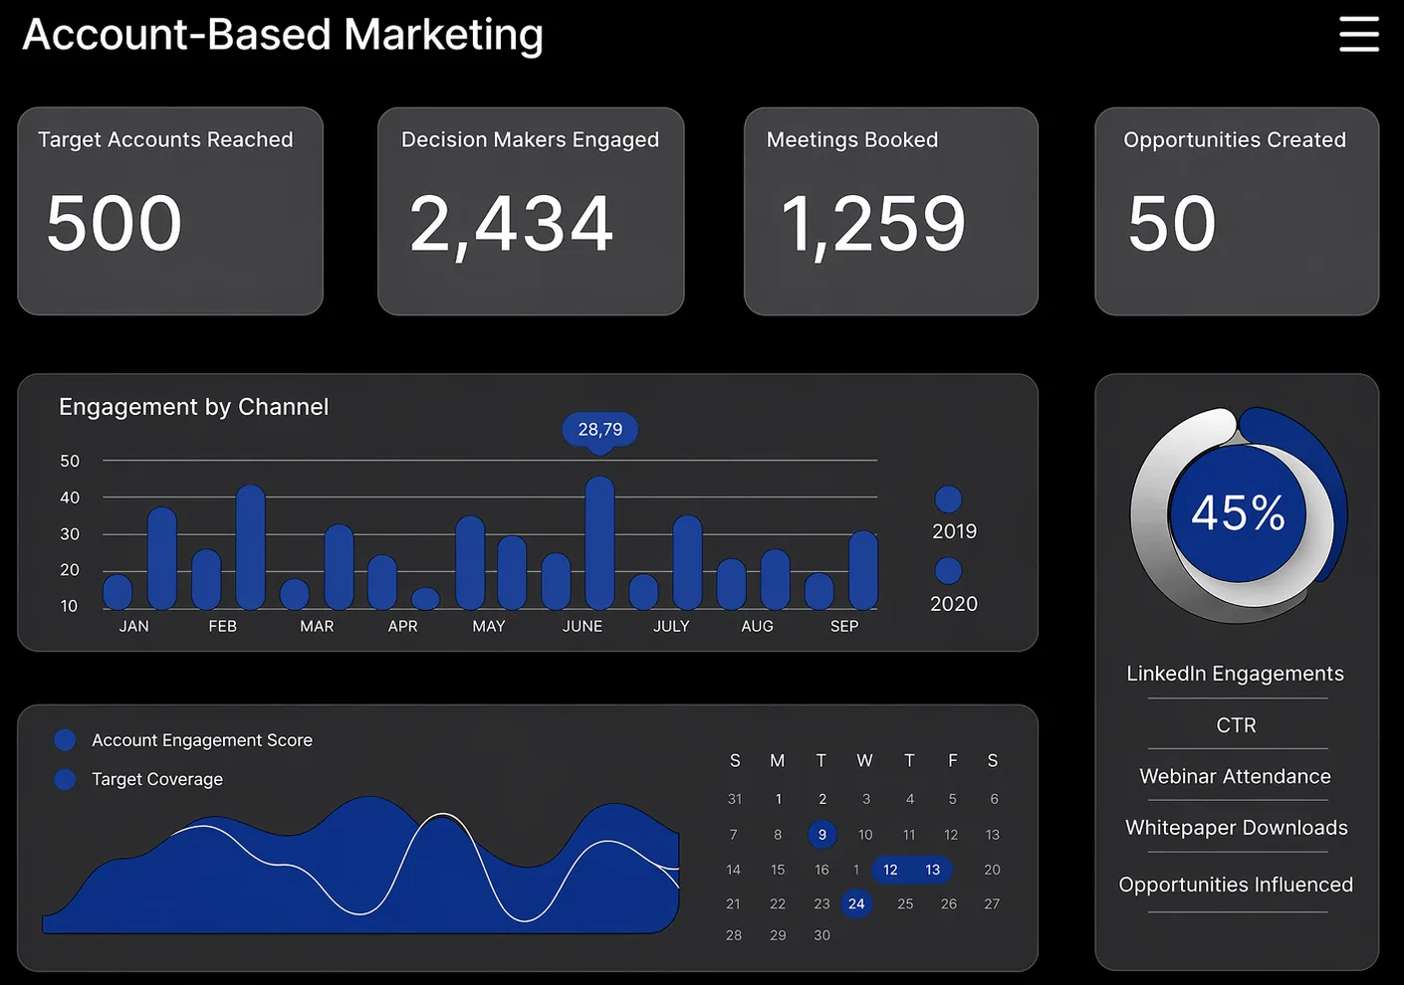Image resolution: width=1404 pixels, height=985 pixels.
Task: Click the 2020 legend label
Action: coord(954,604)
